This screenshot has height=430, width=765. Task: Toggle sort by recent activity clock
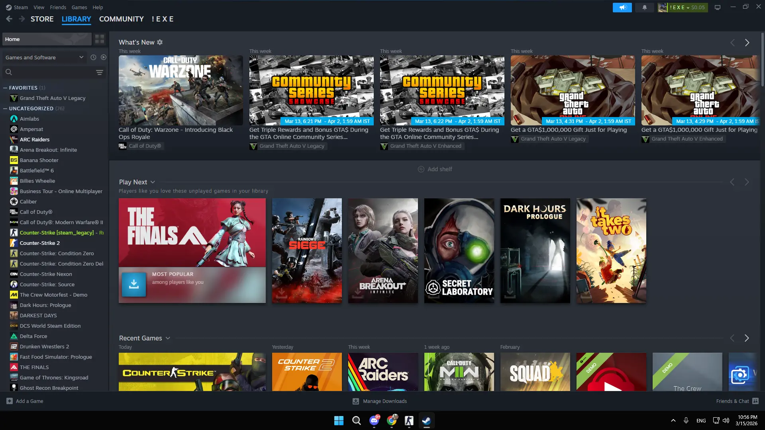93,57
